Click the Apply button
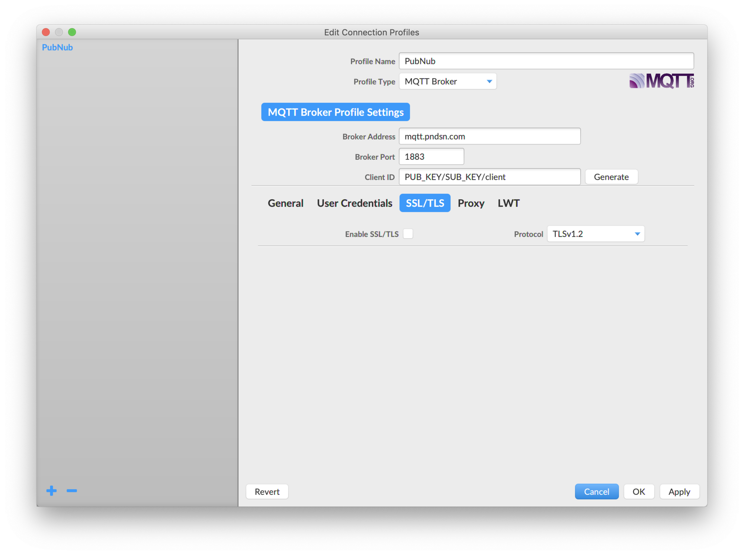This screenshot has height=555, width=744. tap(679, 491)
